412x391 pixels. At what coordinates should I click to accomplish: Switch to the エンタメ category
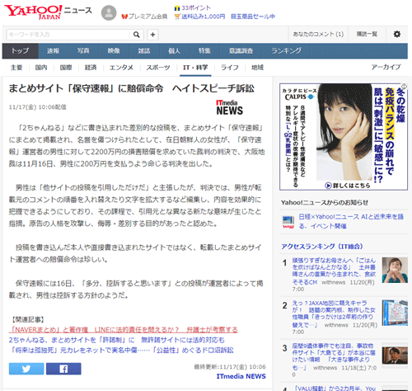tap(121, 68)
